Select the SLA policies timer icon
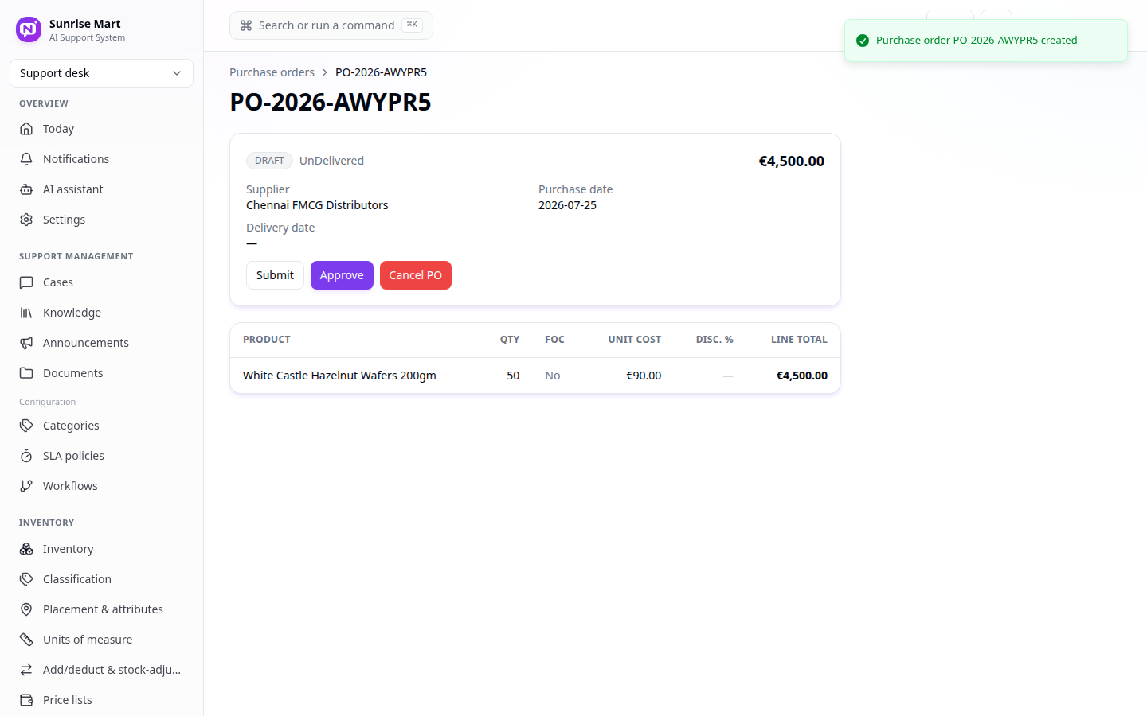The height and width of the screenshot is (716, 1147). (x=26, y=456)
